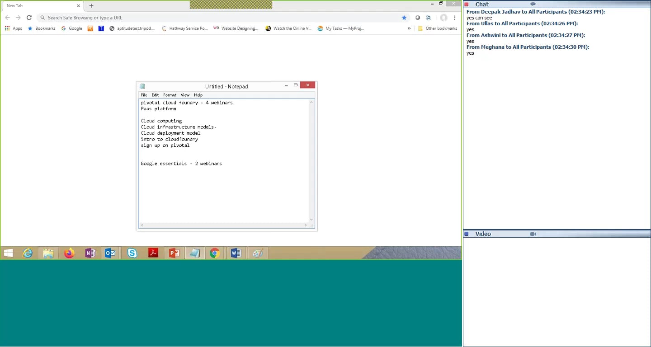Open the Hathway Service Po... bookmark
Image resolution: width=651 pixels, height=347 pixels.
pos(184,28)
